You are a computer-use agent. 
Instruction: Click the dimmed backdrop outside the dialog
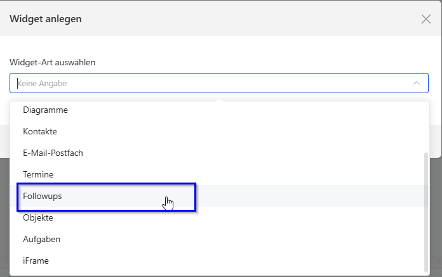436,214
